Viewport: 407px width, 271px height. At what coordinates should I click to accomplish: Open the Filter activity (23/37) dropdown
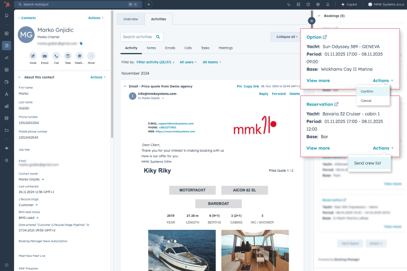[x=156, y=62]
